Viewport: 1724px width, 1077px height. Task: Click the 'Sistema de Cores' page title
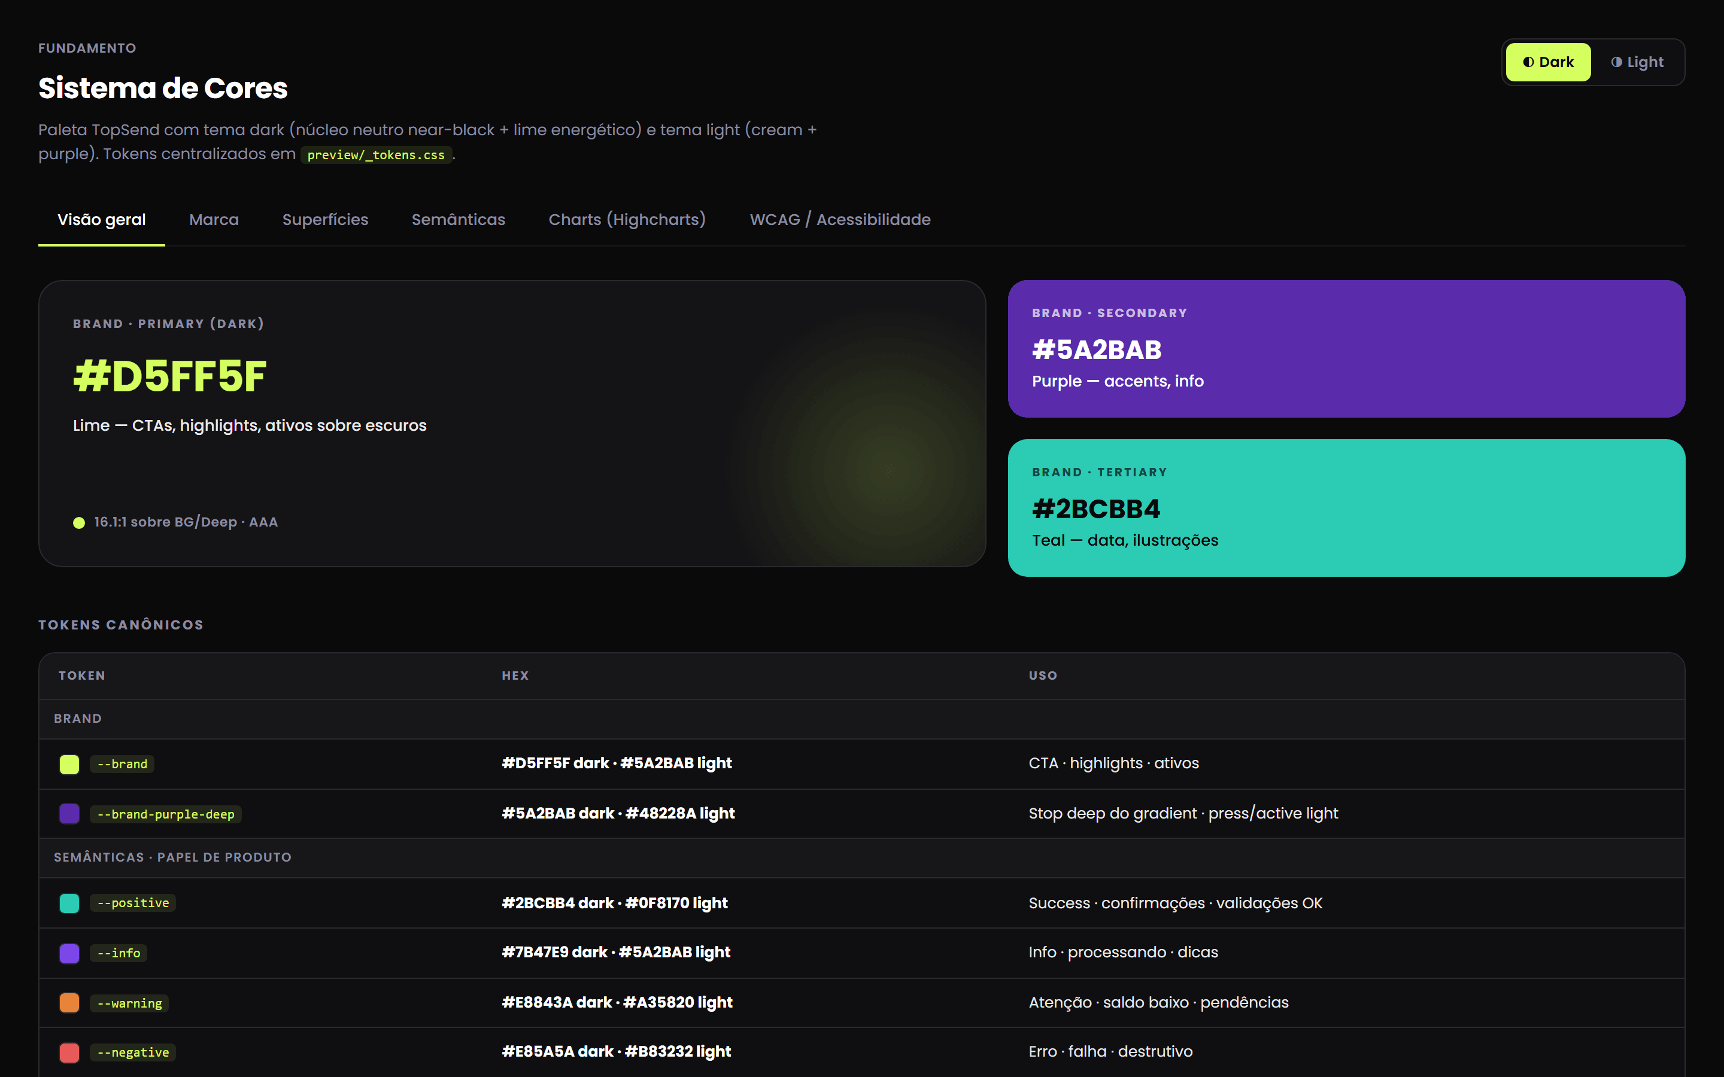point(163,89)
